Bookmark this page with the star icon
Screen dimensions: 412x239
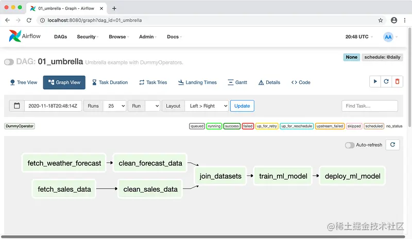pyautogui.click(x=381, y=20)
